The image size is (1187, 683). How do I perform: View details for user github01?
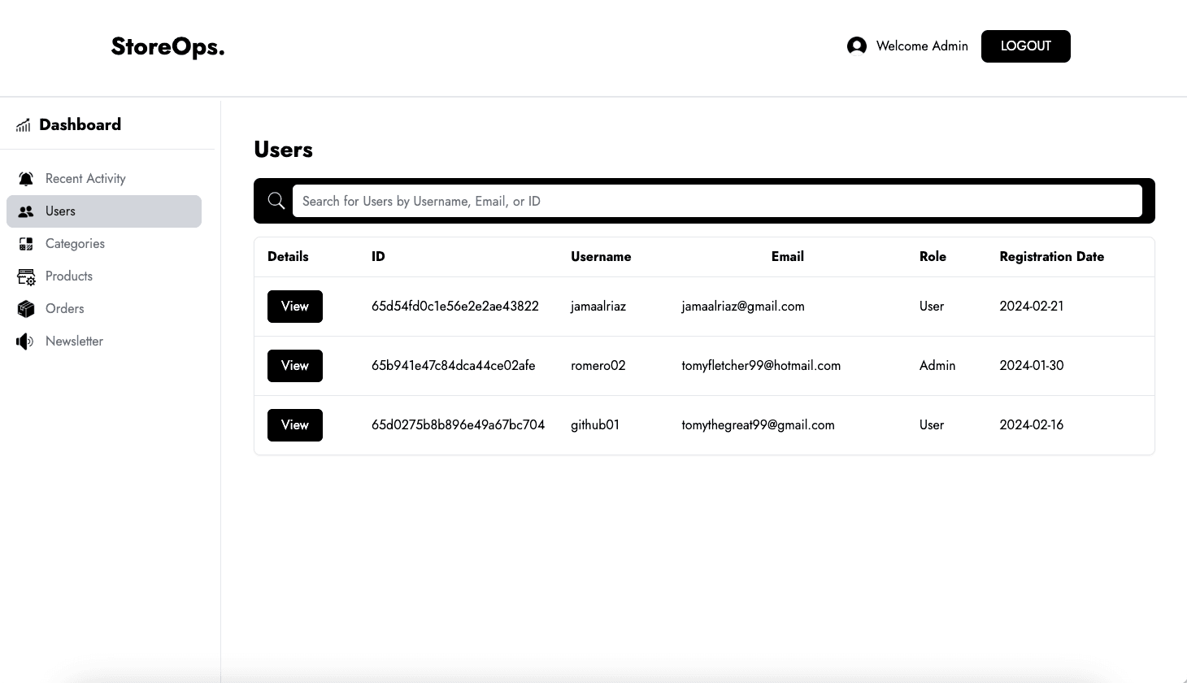(295, 425)
